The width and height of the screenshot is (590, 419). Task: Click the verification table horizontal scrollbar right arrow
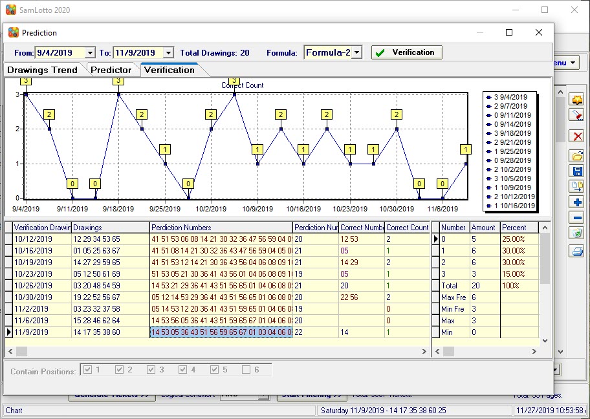[424, 351]
